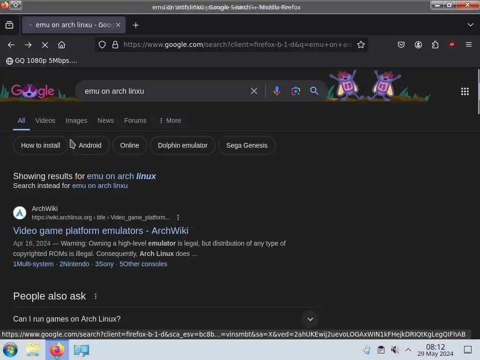The image size is (480, 360).
Task: Open the file manager from taskbar
Action: pyautogui.click(x=32, y=350)
